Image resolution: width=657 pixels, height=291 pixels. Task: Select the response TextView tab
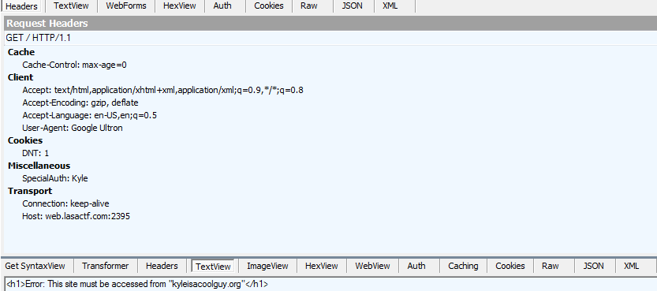click(213, 267)
